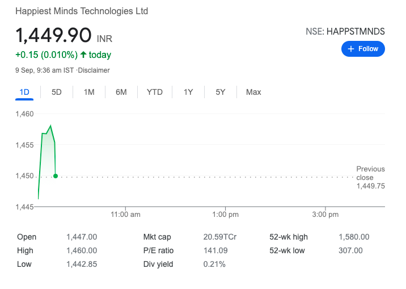The image size is (406, 289).
Task: Click the 52-wk low label
Action: (287, 250)
